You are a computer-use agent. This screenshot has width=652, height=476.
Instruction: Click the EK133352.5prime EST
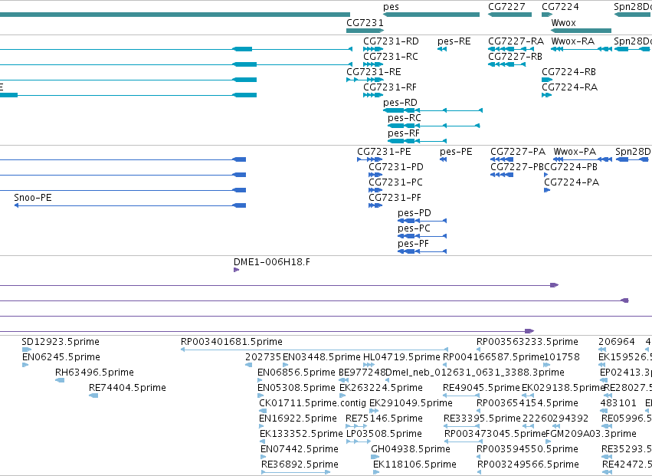[263, 442]
